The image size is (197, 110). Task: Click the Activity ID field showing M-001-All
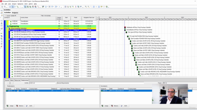pos(42,83)
